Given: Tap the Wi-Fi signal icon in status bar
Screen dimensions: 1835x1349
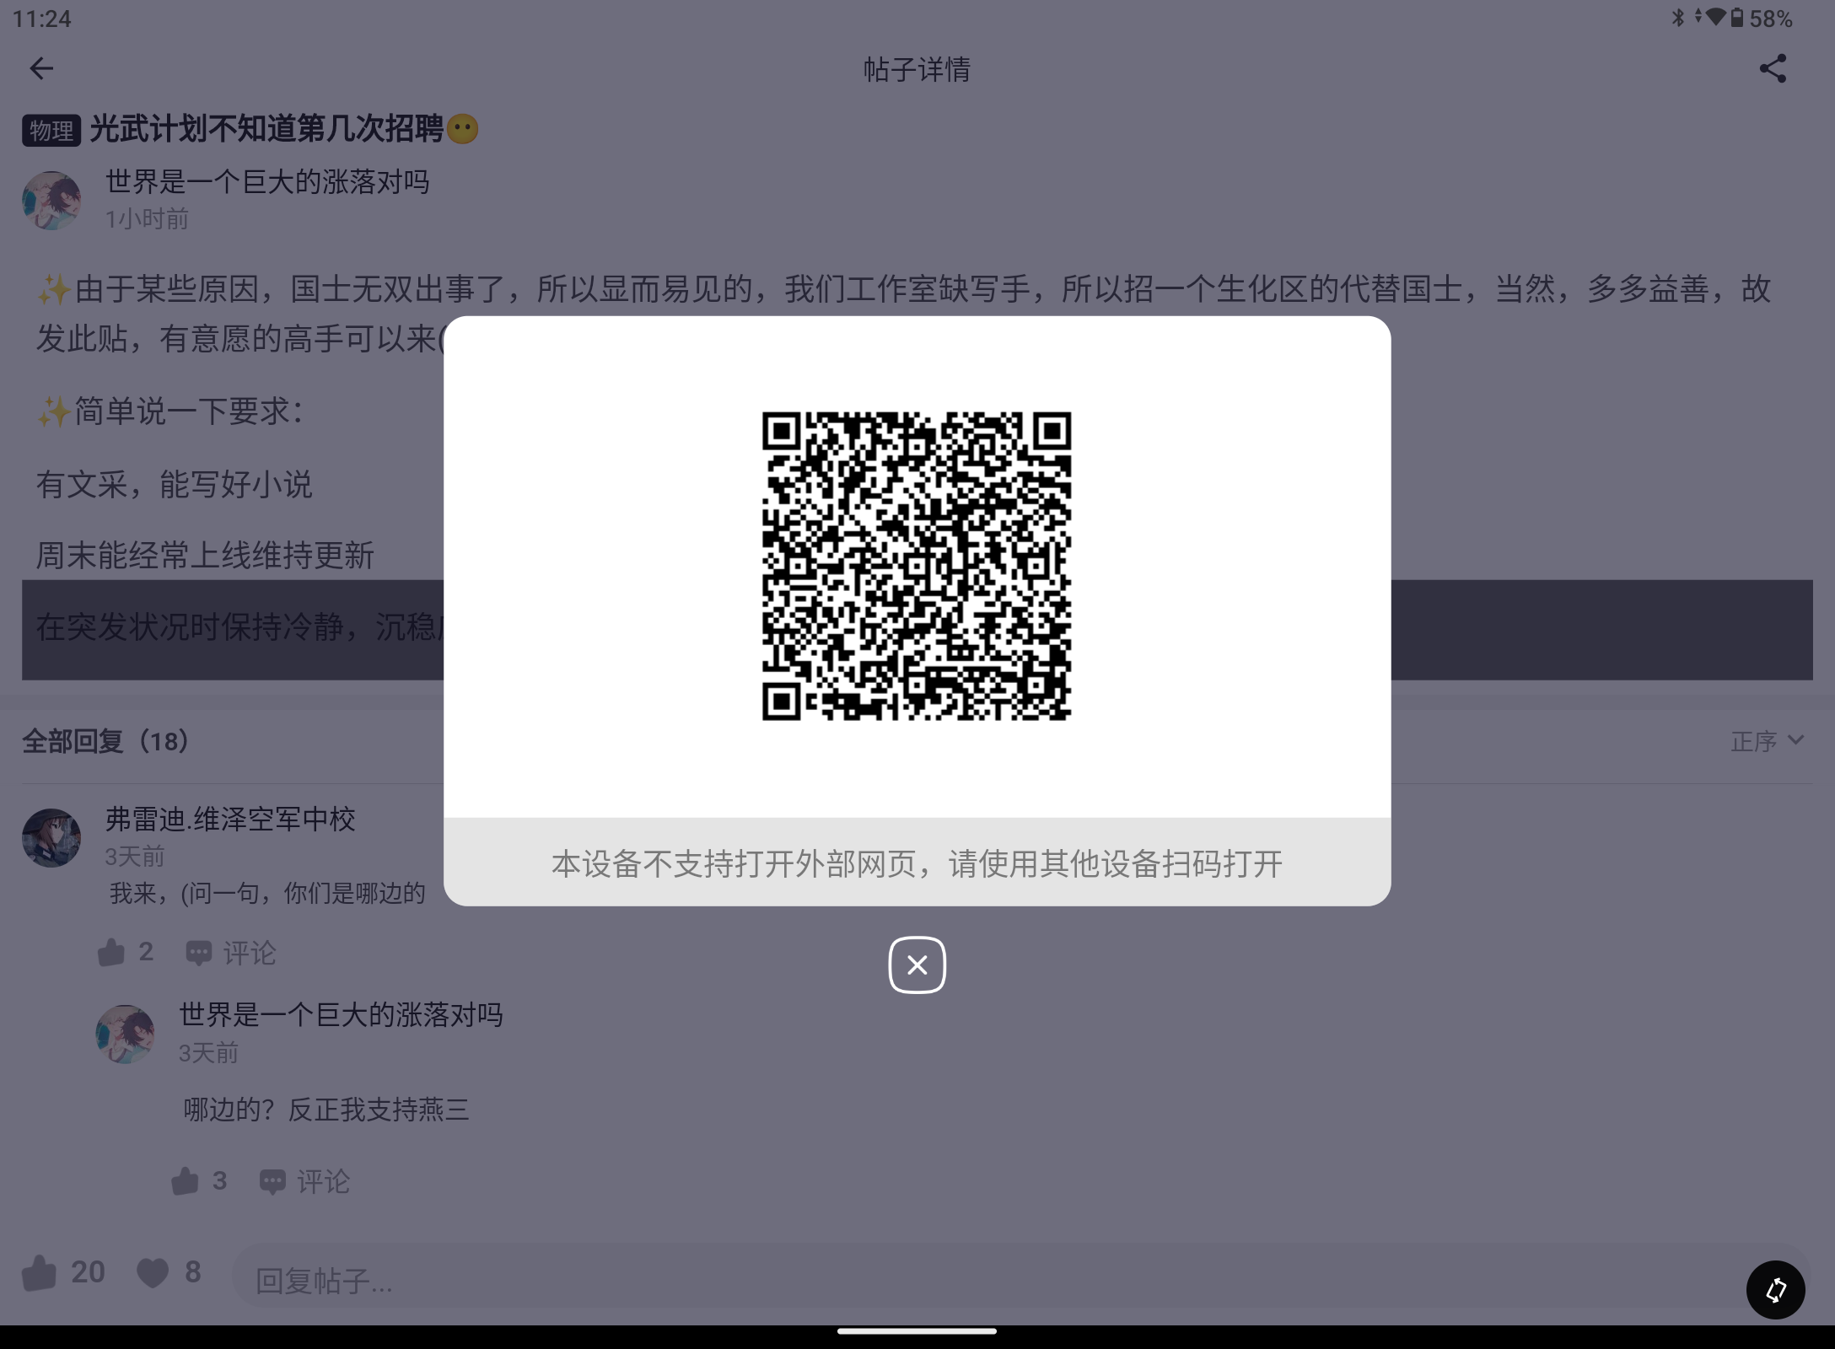Looking at the screenshot, I should click(1715, 18).
